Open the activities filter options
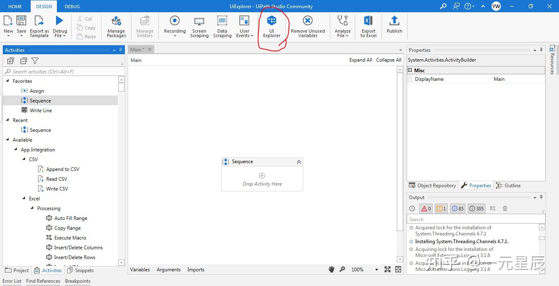Viewport: 559px width, 286px height. 35,60
